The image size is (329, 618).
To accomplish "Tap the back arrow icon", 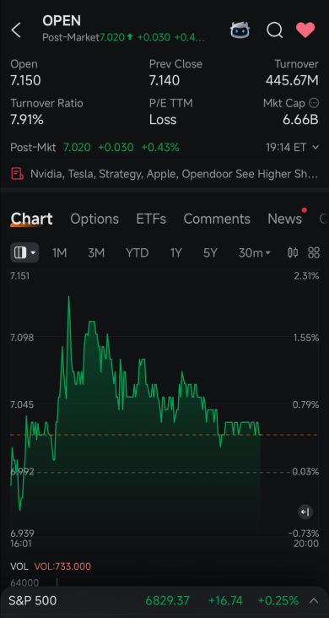I will pos(16,30).
